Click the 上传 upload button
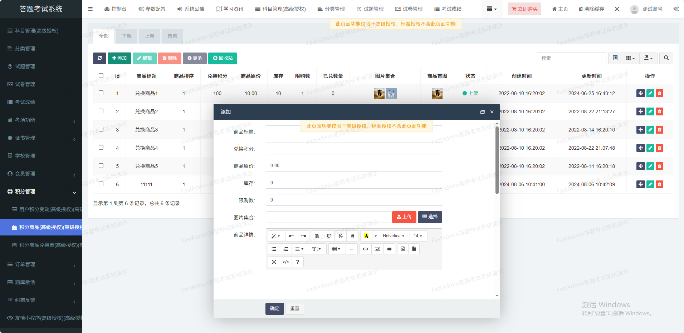 (x=404, y=217)
